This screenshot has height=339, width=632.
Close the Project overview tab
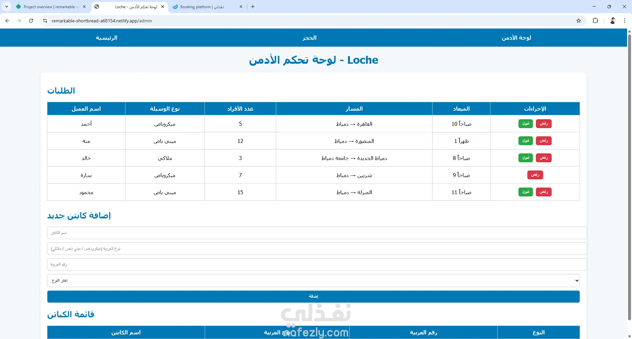(84, 7)
